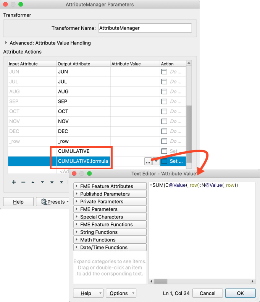This screenshot has height=302, width=260.
Task: Open the attribute value dropdown arrow for CUMULATIVE.formula
Action: pos(155,162)
